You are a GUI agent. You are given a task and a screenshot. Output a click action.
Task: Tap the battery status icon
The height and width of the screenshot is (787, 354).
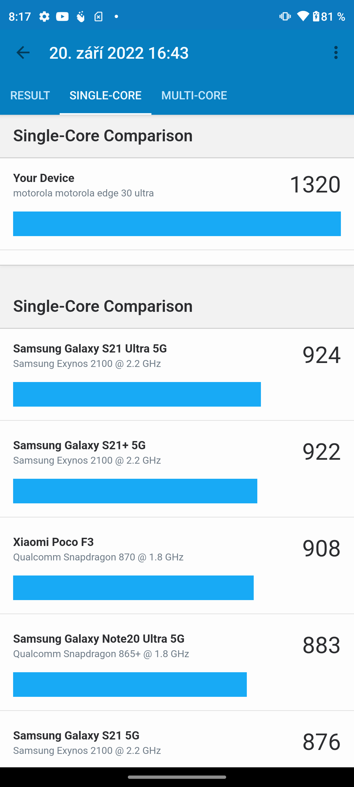[x=316, y=16]
